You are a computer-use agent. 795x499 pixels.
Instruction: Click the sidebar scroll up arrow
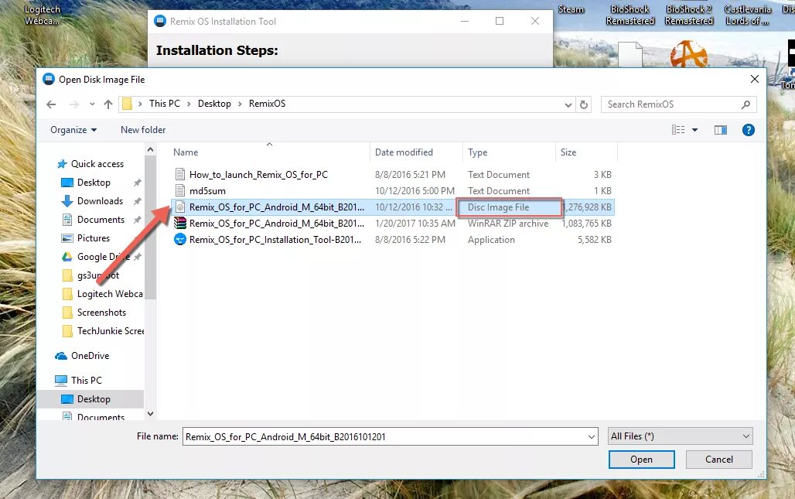coord(150,149)
